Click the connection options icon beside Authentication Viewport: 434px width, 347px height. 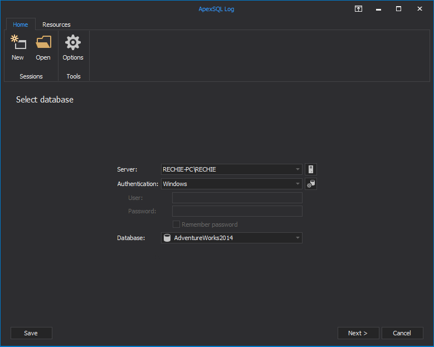pos(311,184)
